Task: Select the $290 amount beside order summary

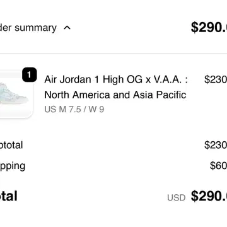Action: pos(209,27)
